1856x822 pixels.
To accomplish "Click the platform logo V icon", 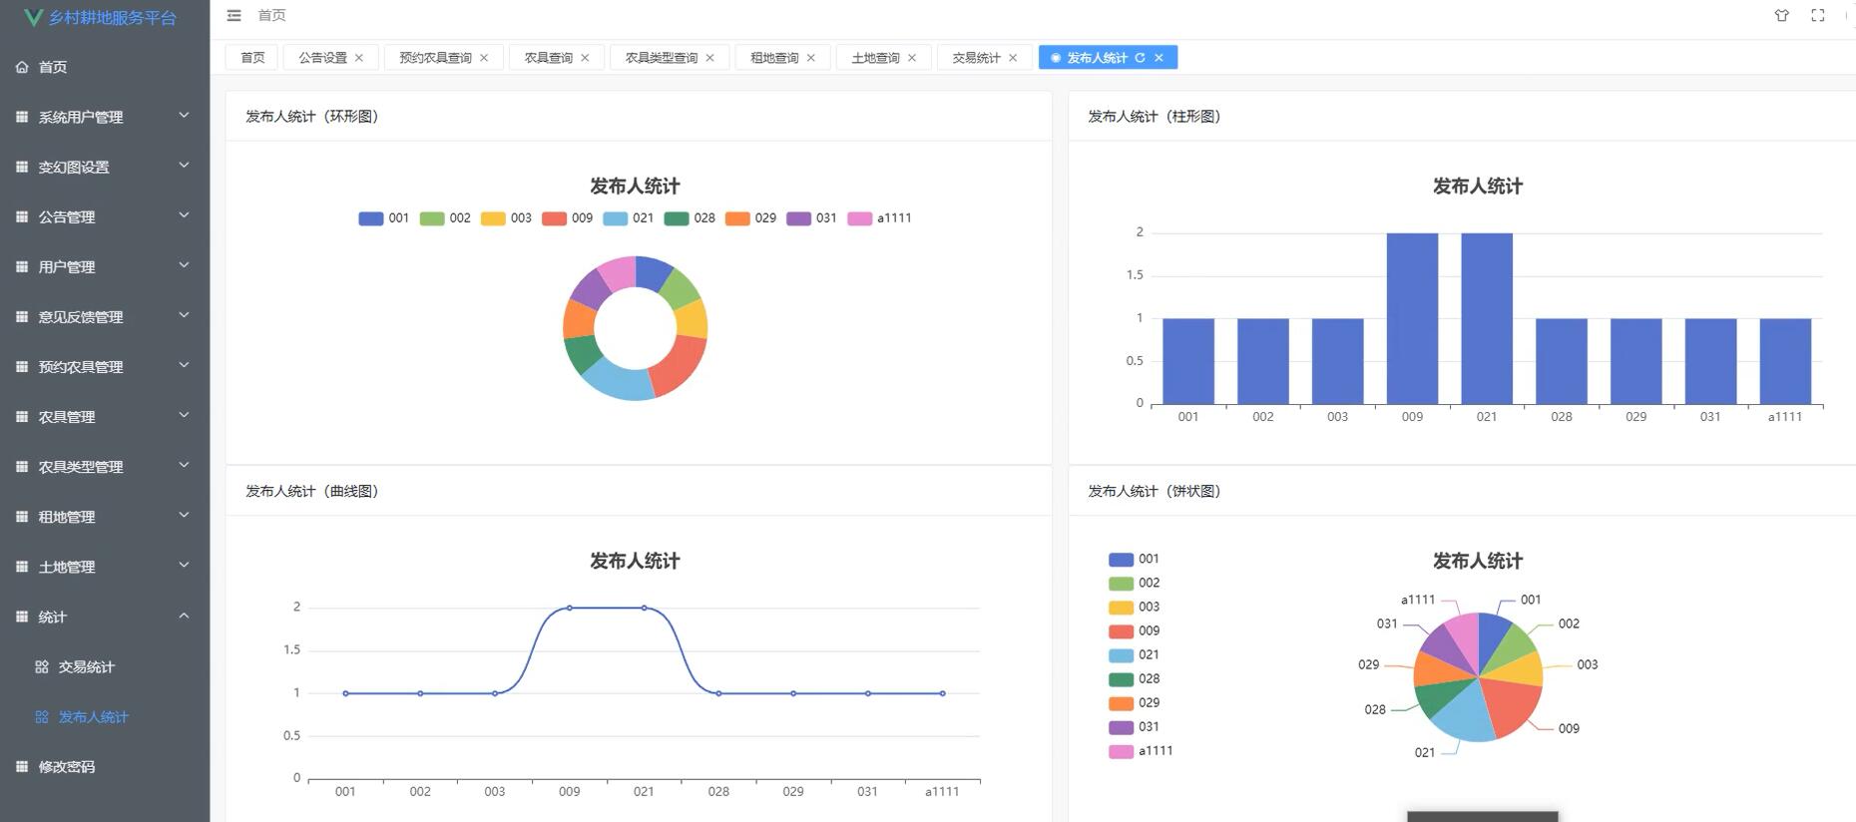I will pyautogui.click(x=33, y=17).
